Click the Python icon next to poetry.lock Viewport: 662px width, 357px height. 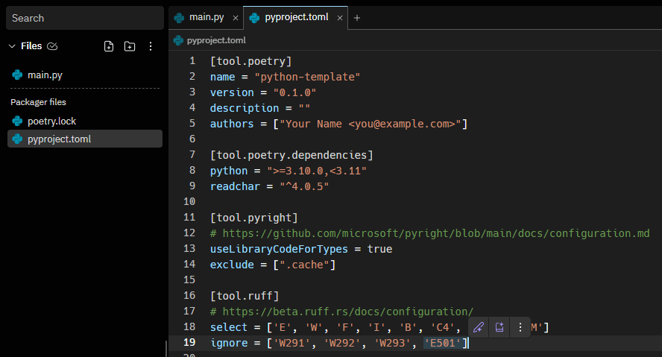coord(17,121)
